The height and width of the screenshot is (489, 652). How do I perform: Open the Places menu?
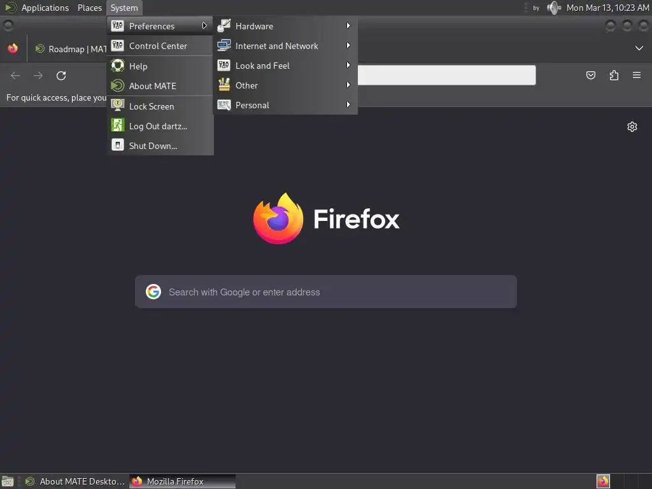click(x=89, y=8)
